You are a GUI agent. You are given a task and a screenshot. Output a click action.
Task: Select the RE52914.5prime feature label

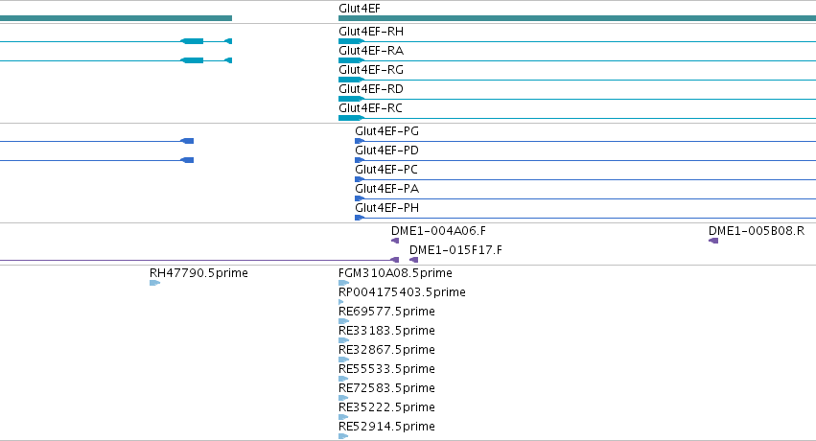386,427
